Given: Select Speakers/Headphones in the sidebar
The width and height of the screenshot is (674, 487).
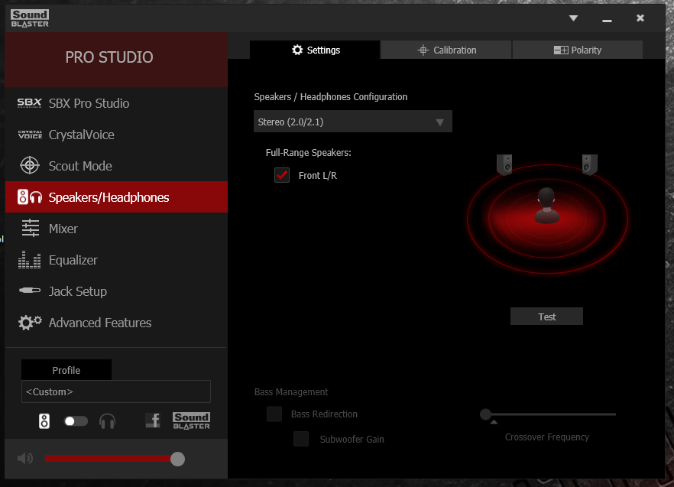Looking at the screenshot, I should coord(116,197).
